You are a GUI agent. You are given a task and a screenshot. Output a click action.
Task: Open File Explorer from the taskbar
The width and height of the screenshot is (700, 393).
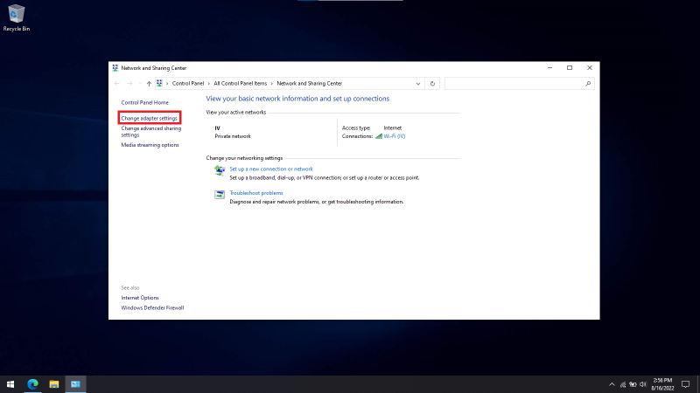[54, 383]
